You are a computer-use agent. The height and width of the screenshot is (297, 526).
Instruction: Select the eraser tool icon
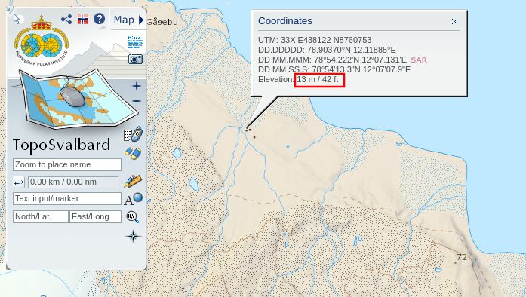133,153
